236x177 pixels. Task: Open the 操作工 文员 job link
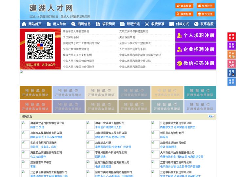[x=37, y=127]
